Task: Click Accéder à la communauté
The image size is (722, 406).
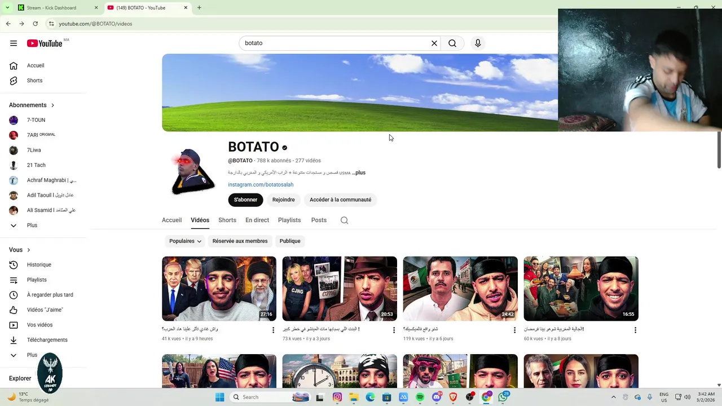Action: click(x=340, y=200)
